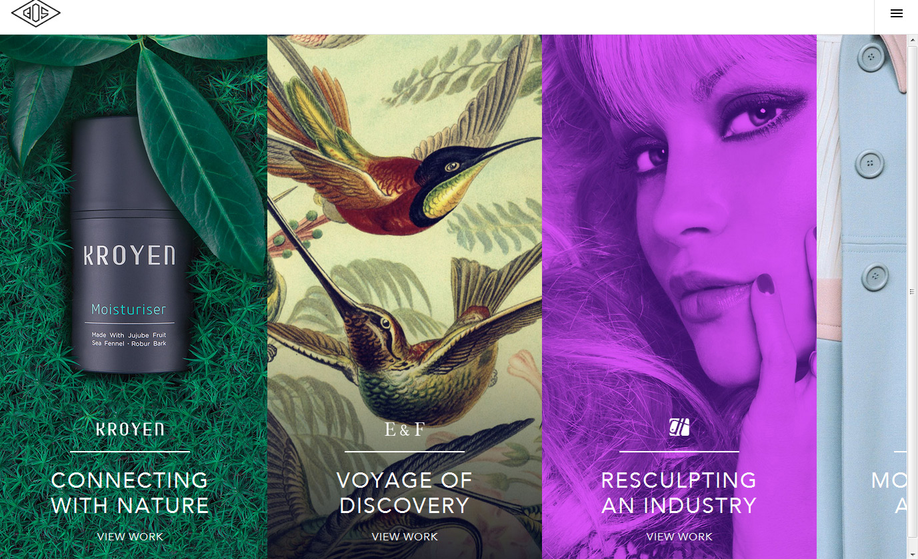Click the E&F brand logo

coord(405,430)
